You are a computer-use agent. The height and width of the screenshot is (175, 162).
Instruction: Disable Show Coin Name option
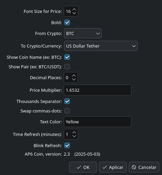click(x=67, y=57)
